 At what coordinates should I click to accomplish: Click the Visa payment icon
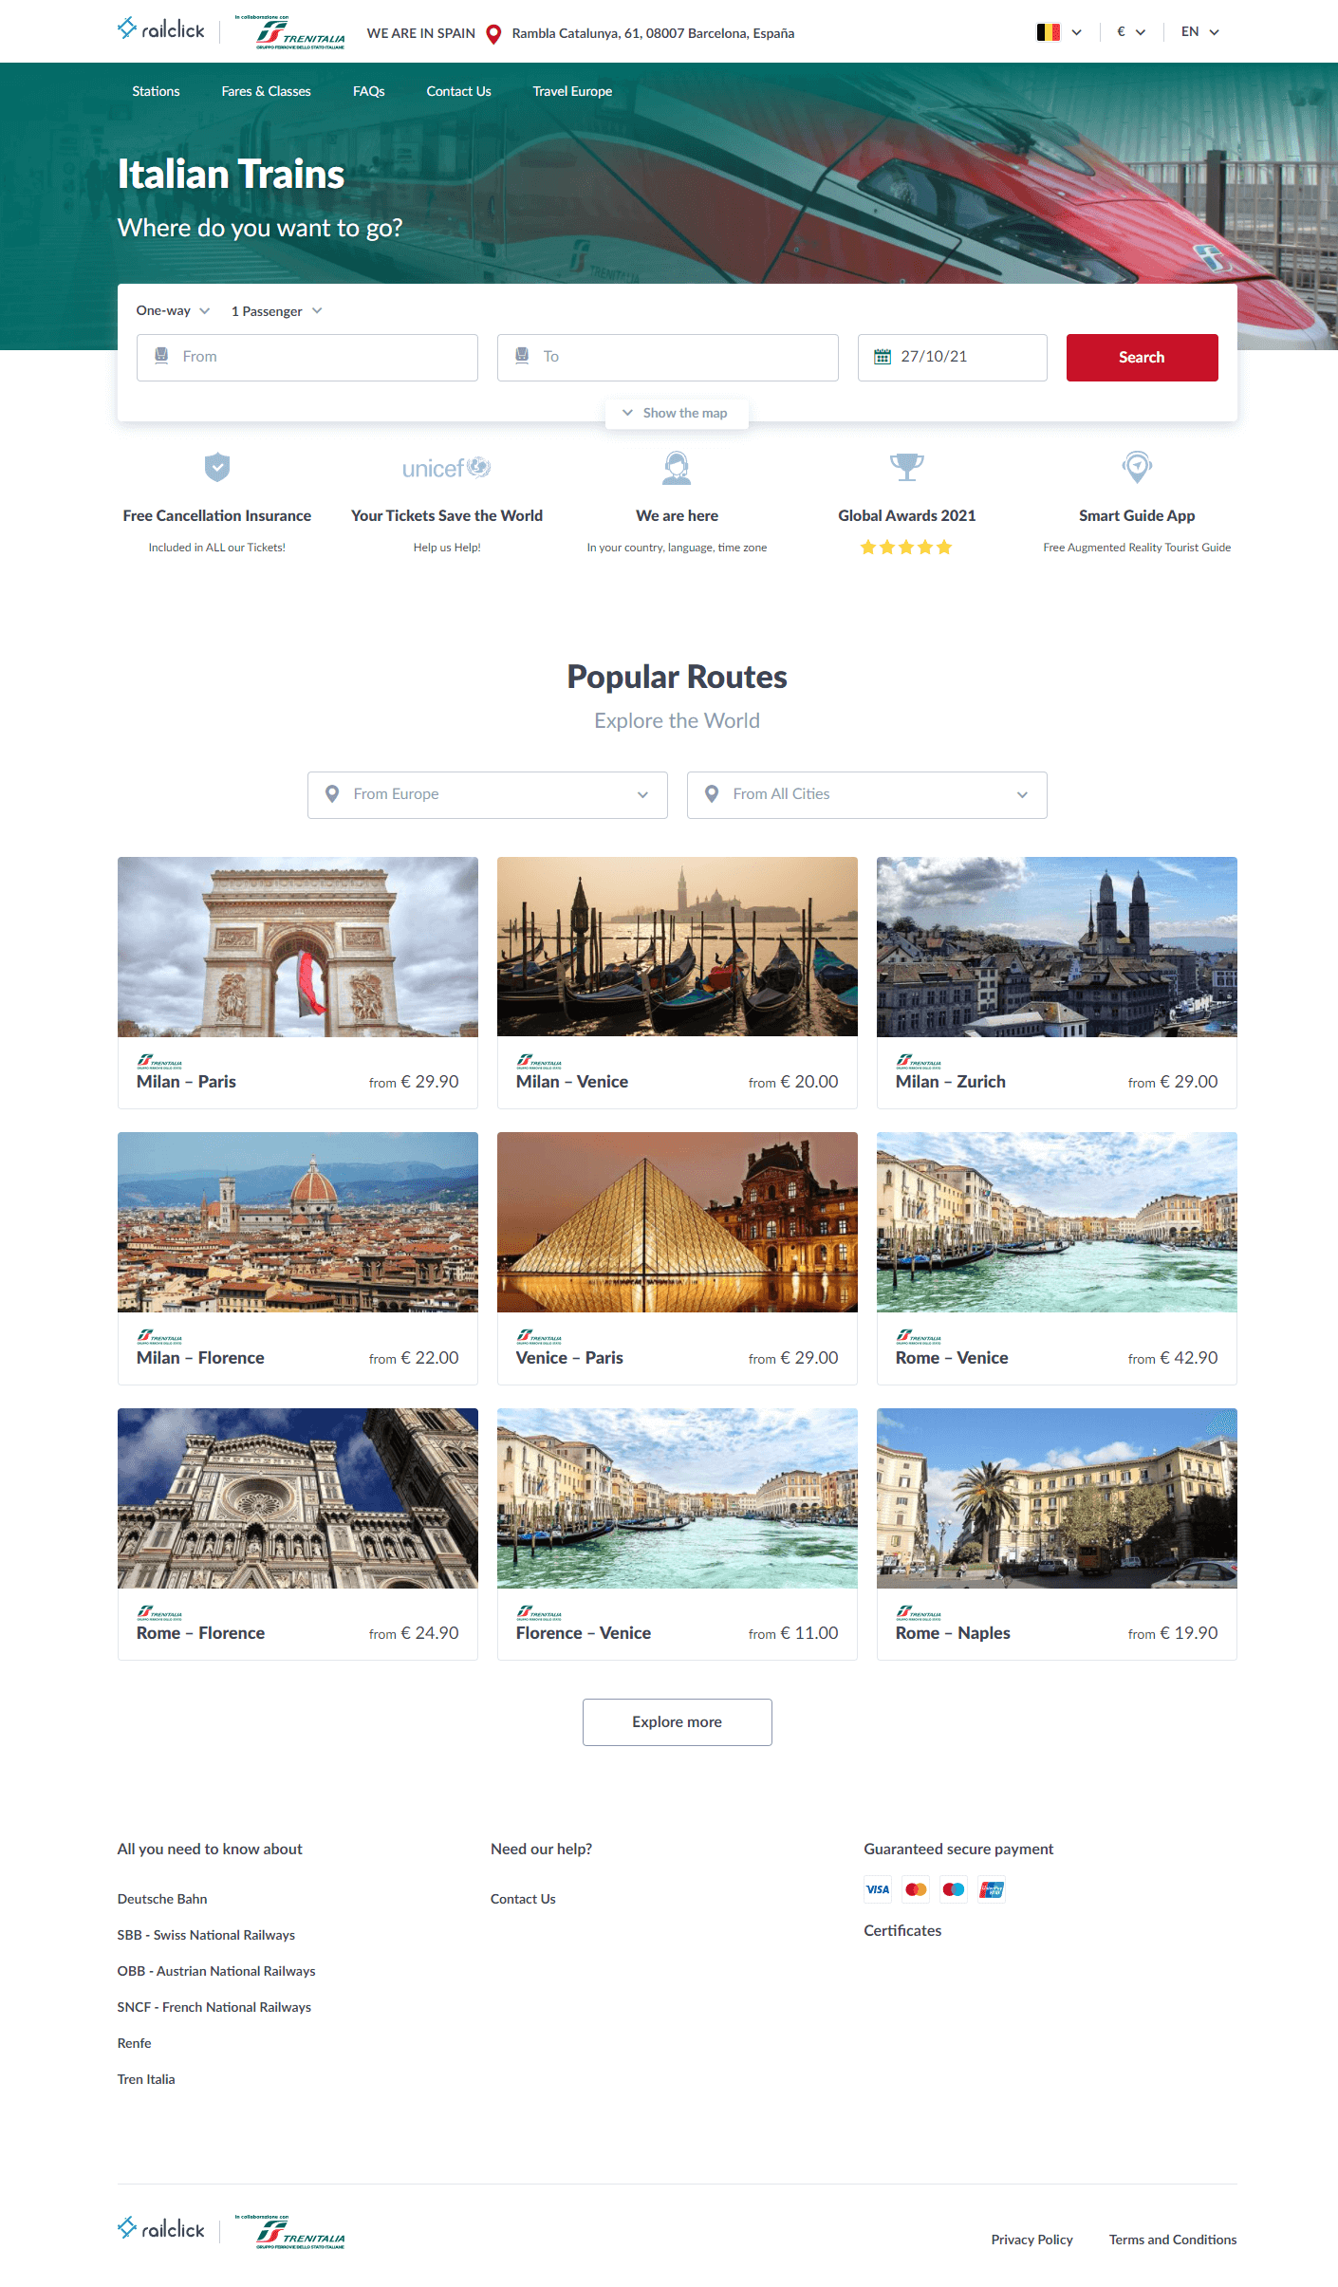tap(878, 1889)
